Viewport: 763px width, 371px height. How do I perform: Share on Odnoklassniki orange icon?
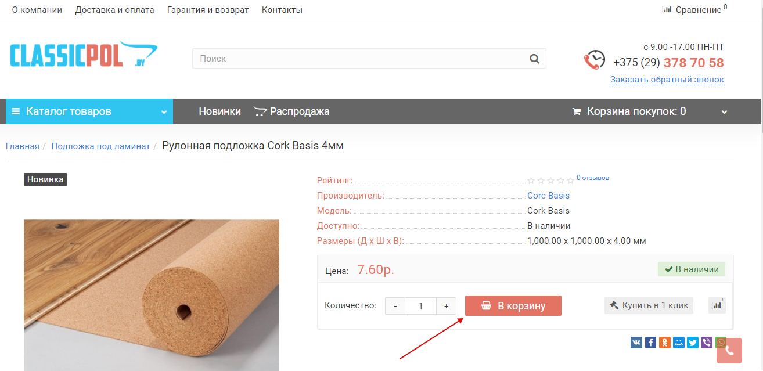(x=664, y=343)
